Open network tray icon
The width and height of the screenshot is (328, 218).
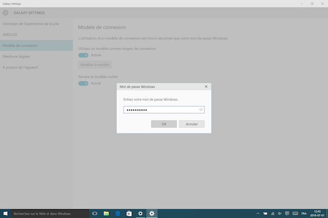point(273,214)
